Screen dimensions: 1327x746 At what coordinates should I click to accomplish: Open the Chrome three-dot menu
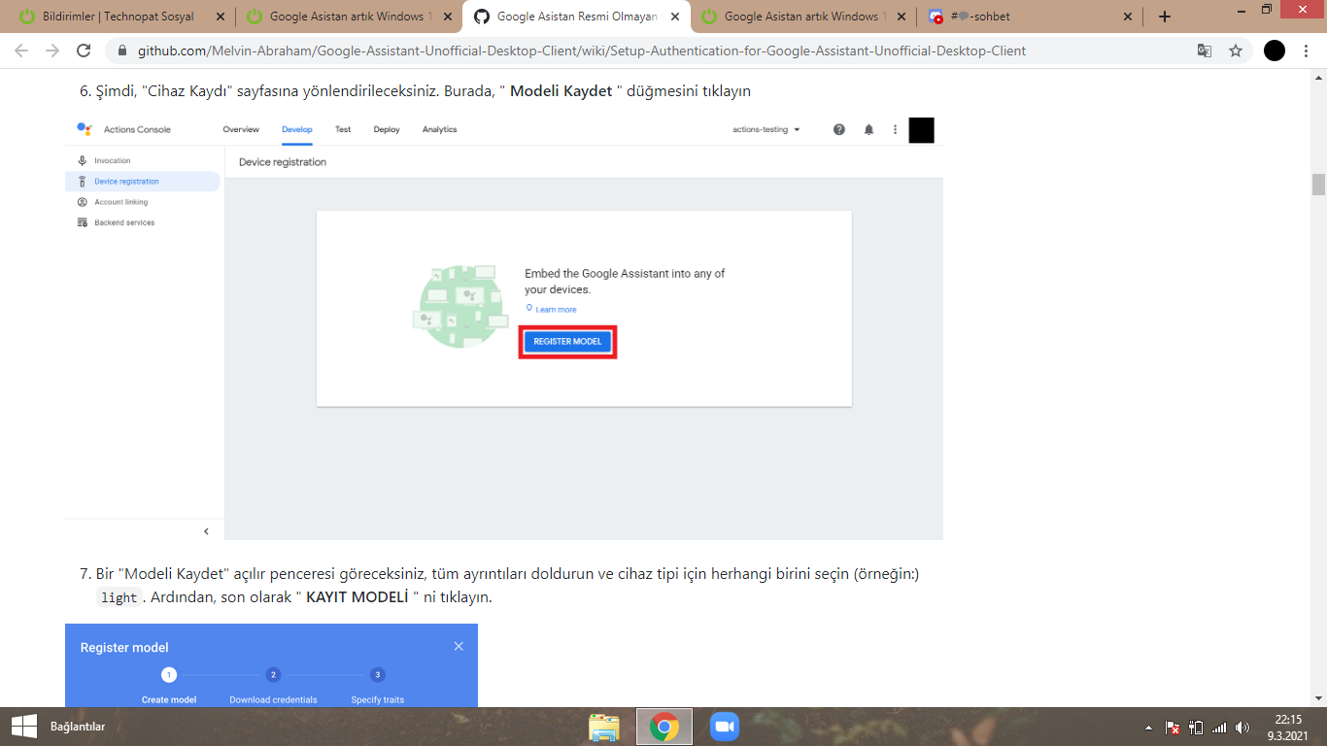[x=1306, y=51]
